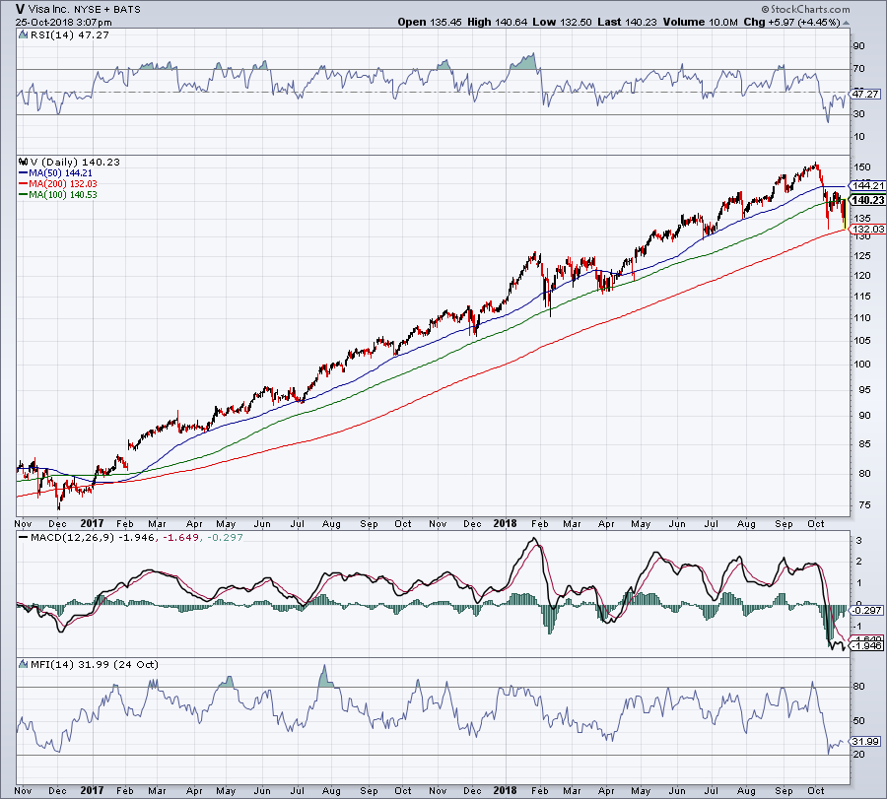Click the 80 level on the MFI axis

pos(858,687)
